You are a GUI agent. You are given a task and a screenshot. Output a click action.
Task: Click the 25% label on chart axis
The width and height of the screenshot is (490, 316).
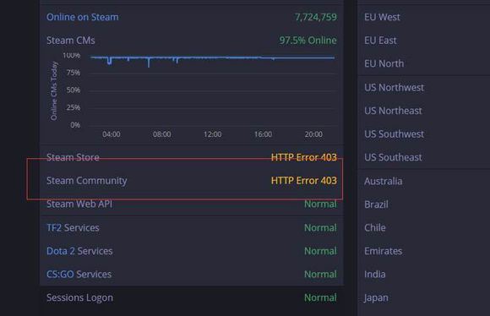[73, 107]
